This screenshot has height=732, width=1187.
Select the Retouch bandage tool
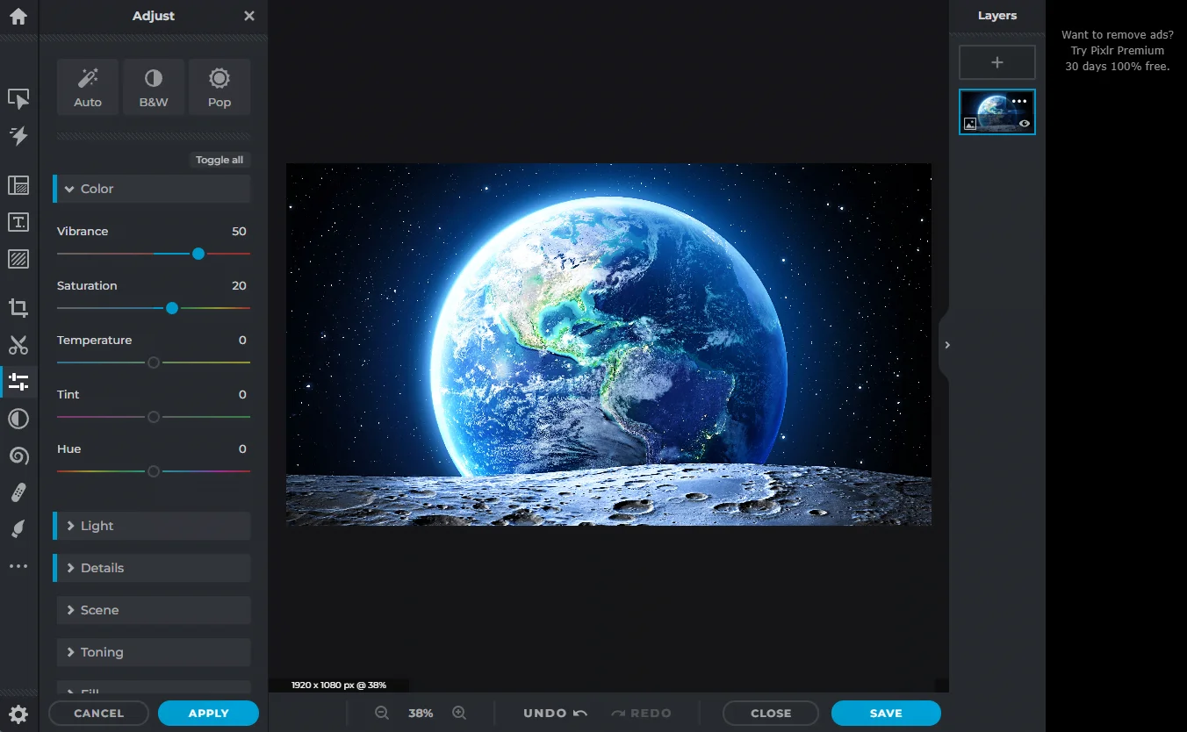18,492
